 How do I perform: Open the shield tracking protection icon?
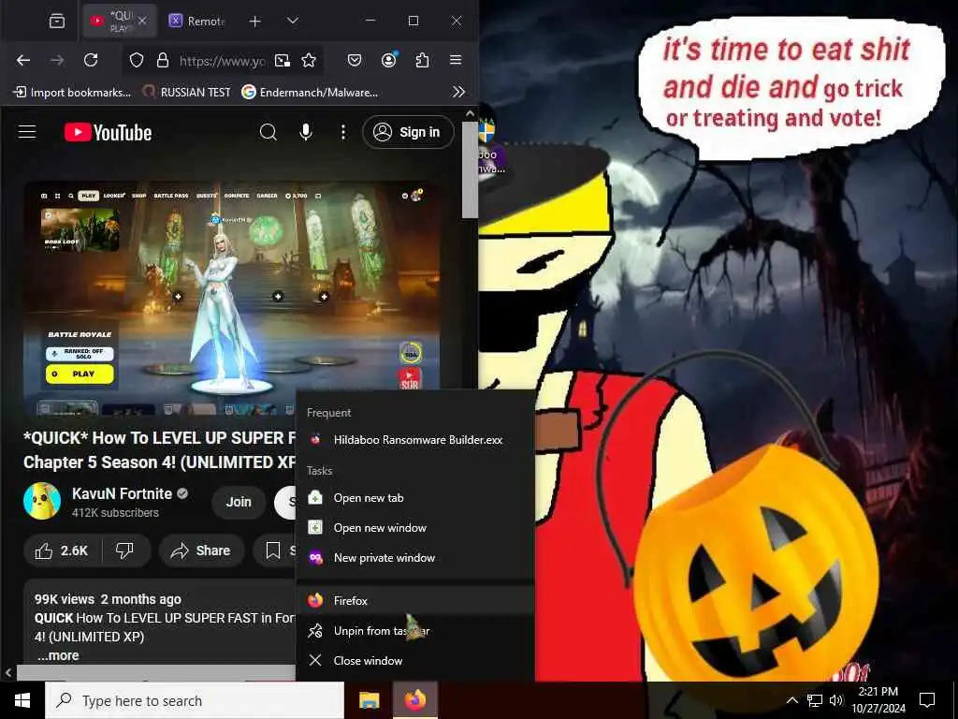(x=137, y=60)
